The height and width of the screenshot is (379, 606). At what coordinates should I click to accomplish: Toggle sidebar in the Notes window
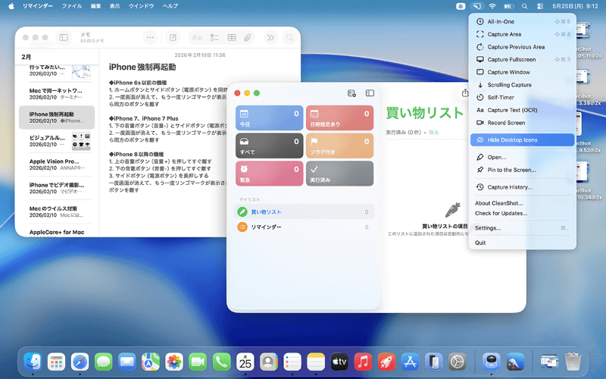(x=64, y=37)
